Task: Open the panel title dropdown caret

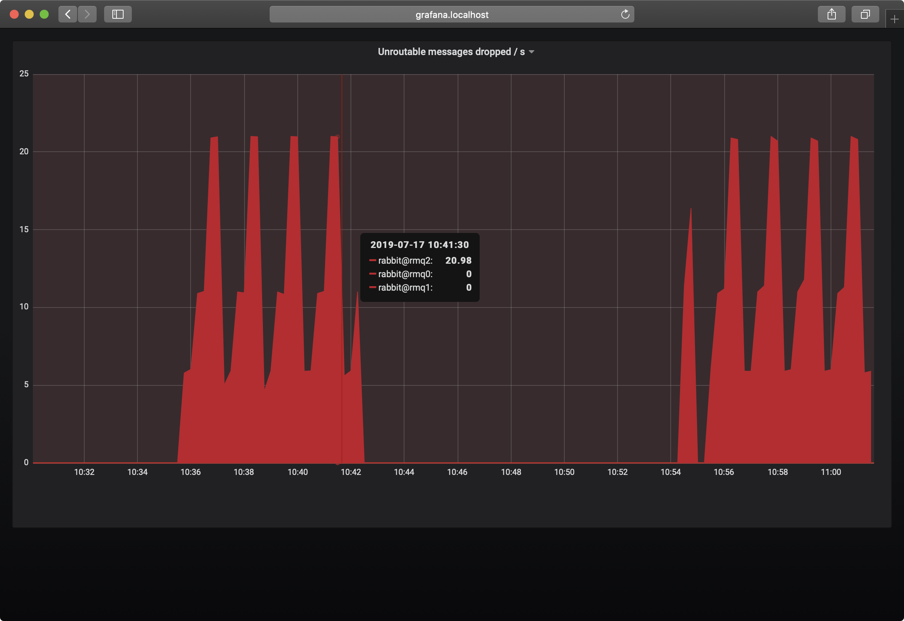Action: coord(532,52)
